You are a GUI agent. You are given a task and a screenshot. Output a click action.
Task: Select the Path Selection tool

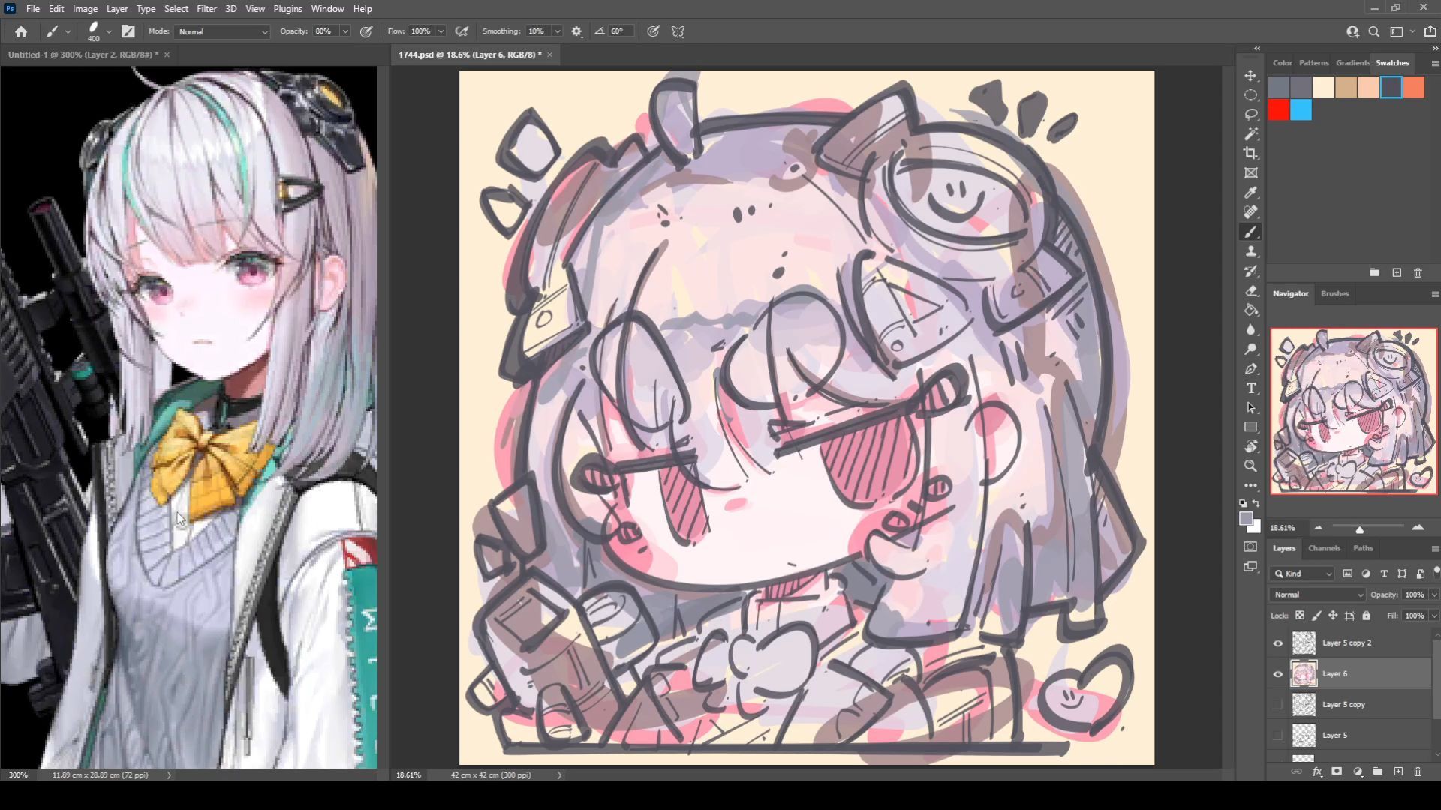coord(1251,408)
